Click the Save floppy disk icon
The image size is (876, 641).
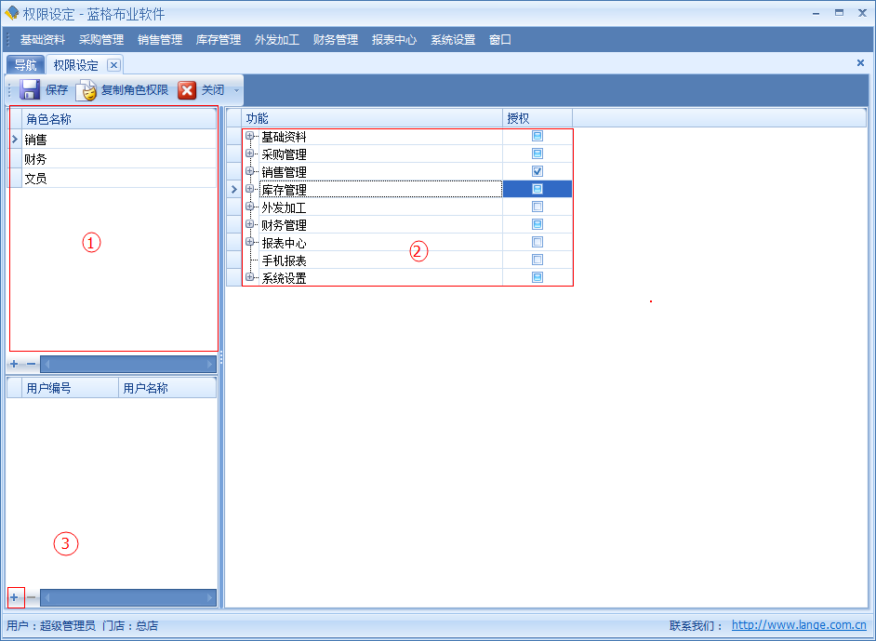coord(30,90)
